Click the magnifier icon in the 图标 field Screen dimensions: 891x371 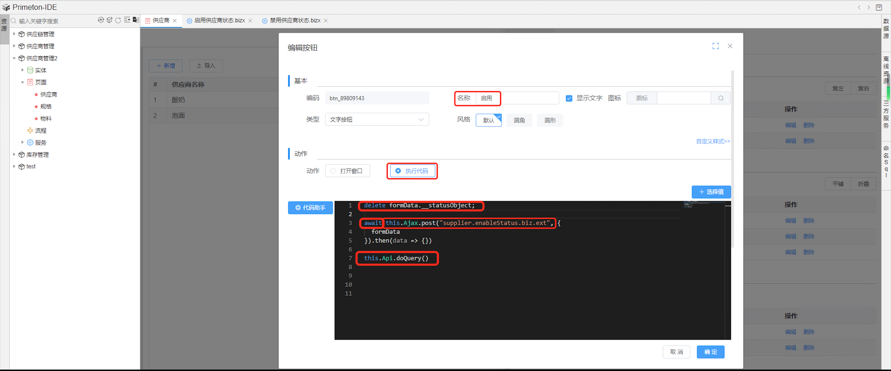(721, 98)
